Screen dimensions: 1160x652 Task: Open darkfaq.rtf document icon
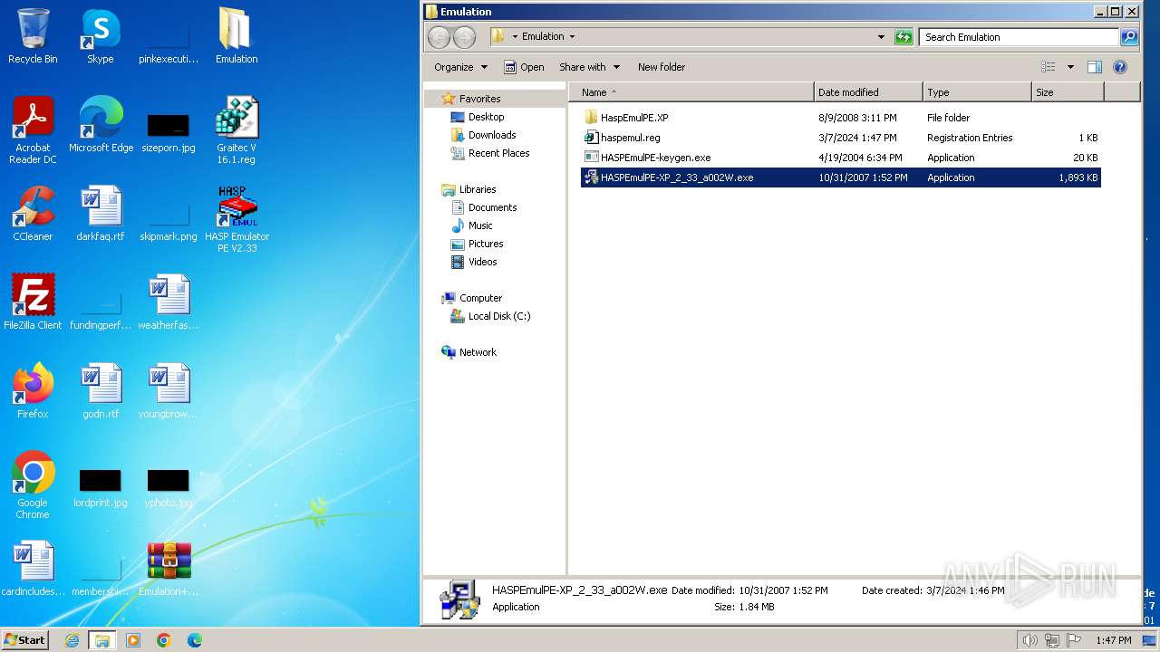click(101, 214)
